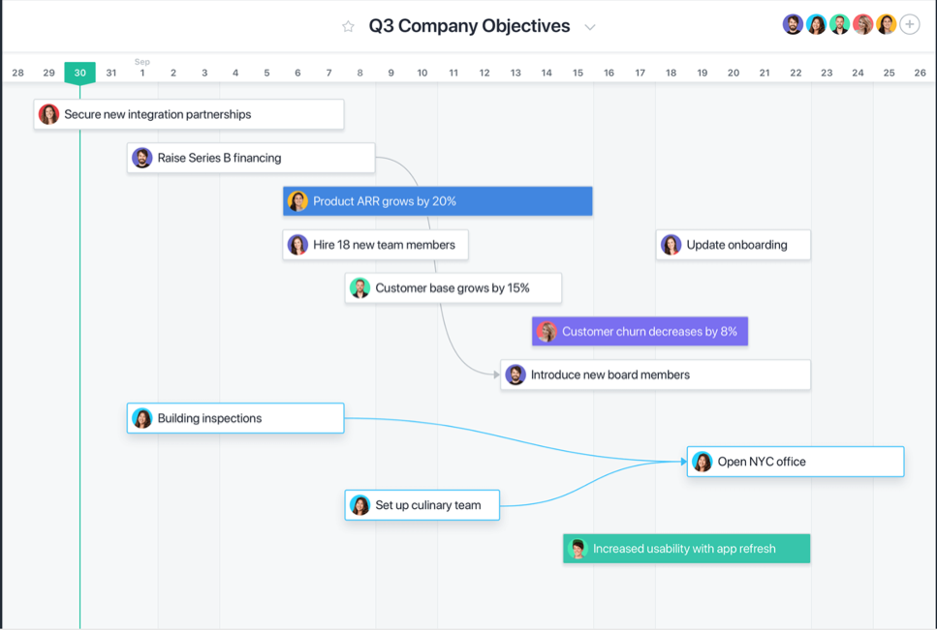Select the today marker for date 30
The width and height of the screenshot is (937, 630).
point(80,73)
